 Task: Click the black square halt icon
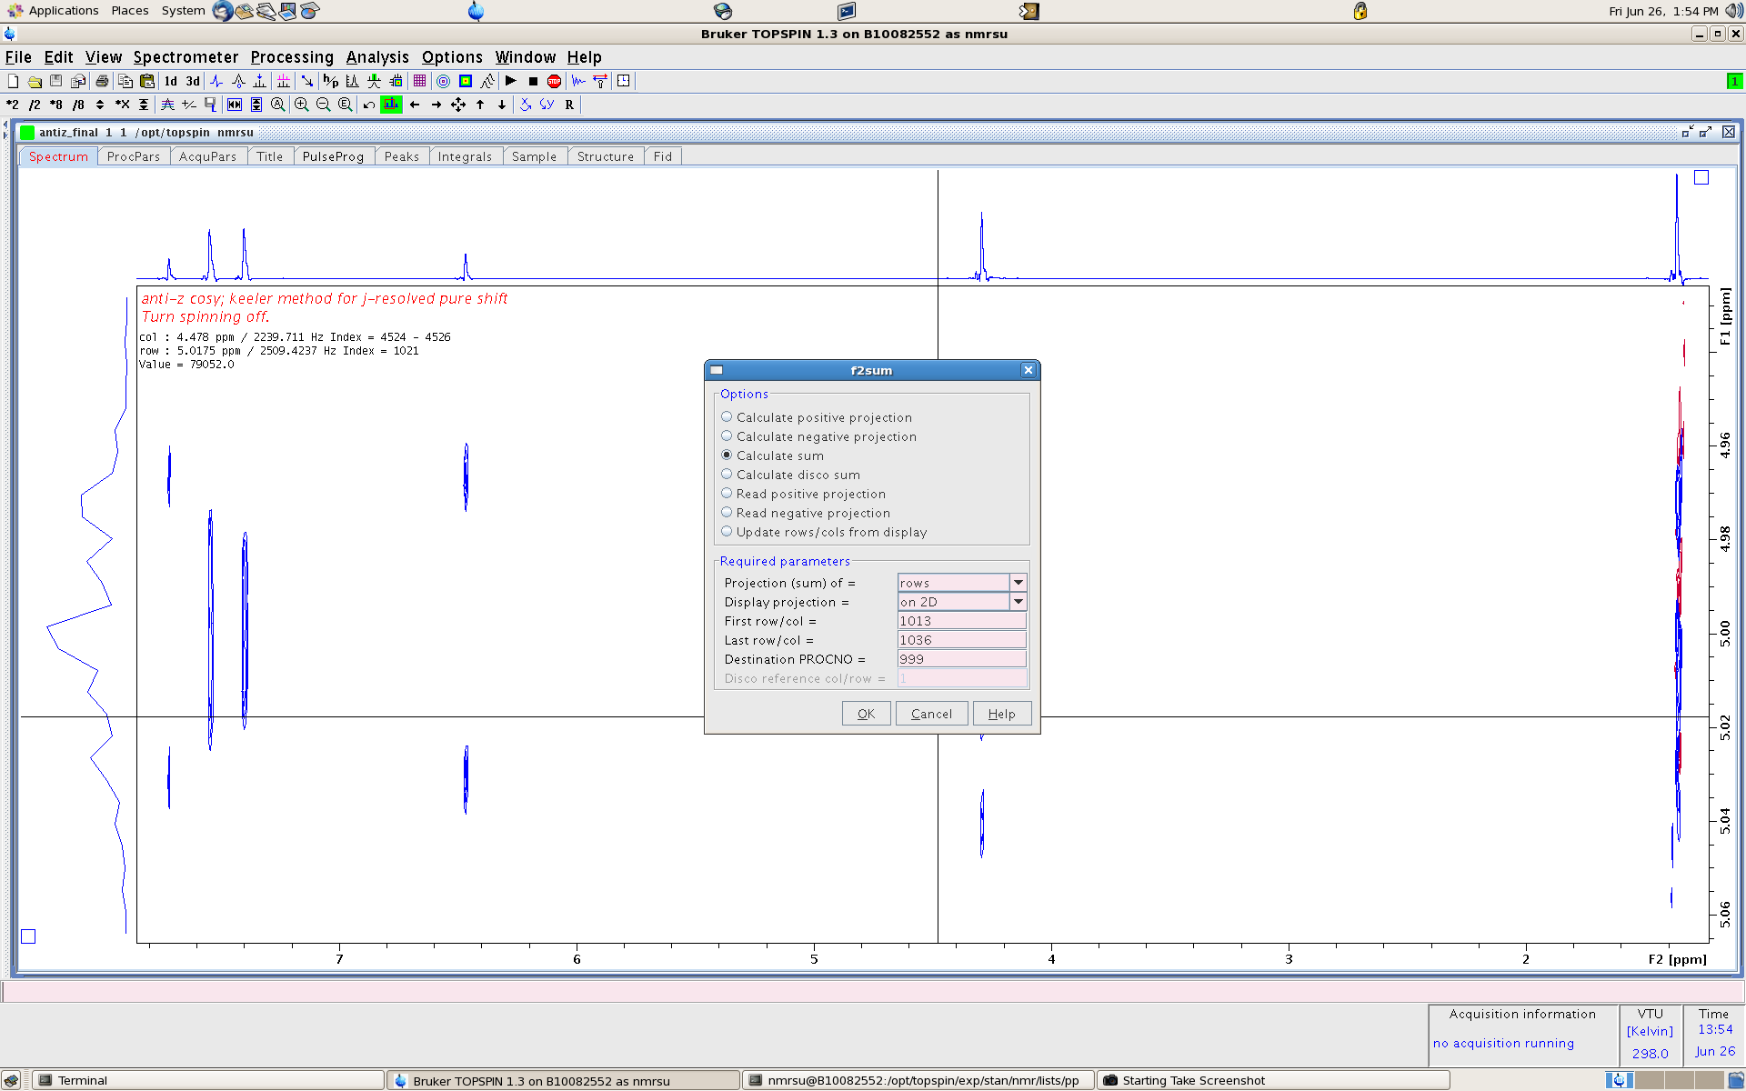[x=533, y=81]
